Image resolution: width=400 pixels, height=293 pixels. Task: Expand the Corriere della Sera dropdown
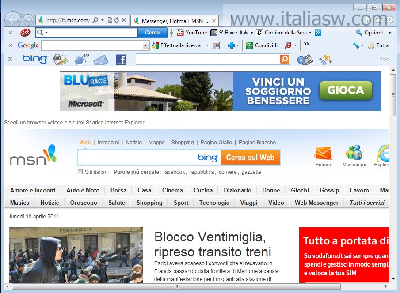point(310,33)
